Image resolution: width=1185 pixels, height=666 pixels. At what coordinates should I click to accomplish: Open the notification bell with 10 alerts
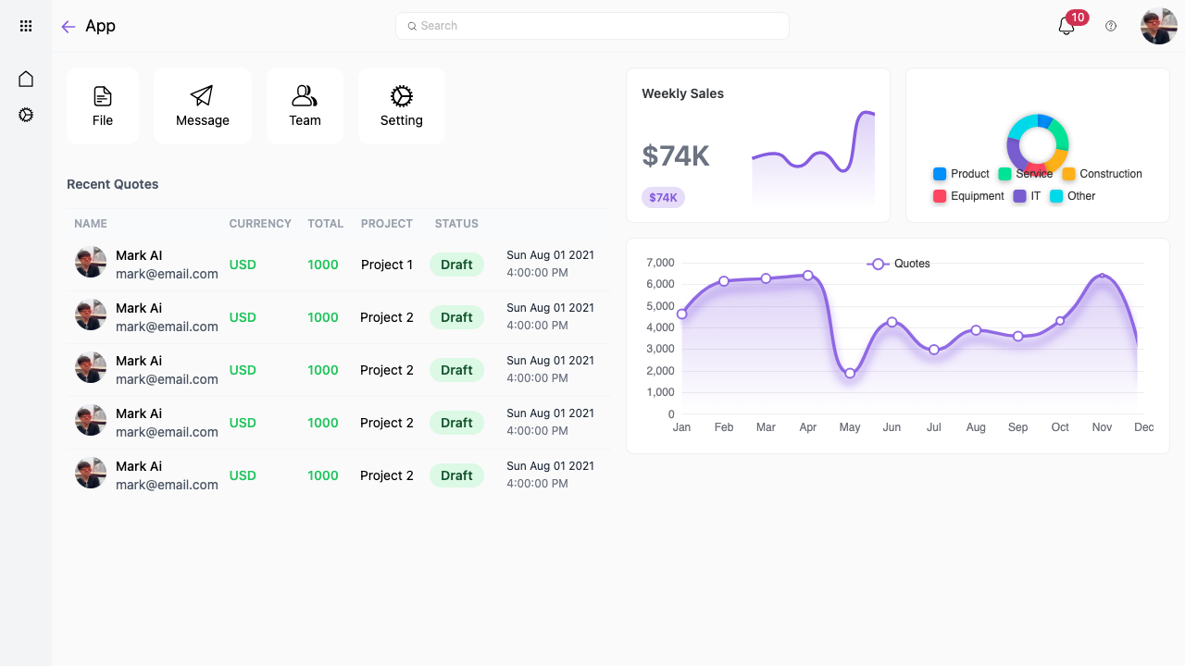pos(1065,27)
